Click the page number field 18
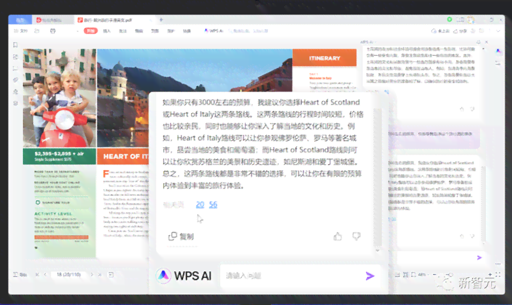 pyautogui.click(x=69, y=275)
